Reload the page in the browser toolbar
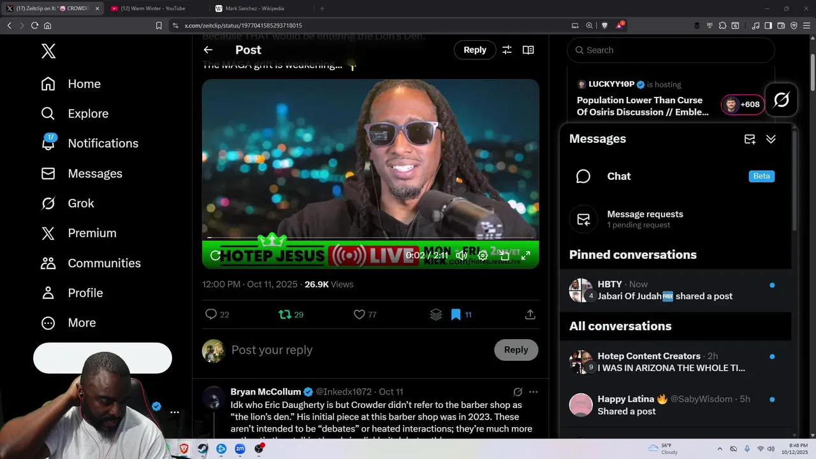This screenshot has width=816, height=459. 34,25
